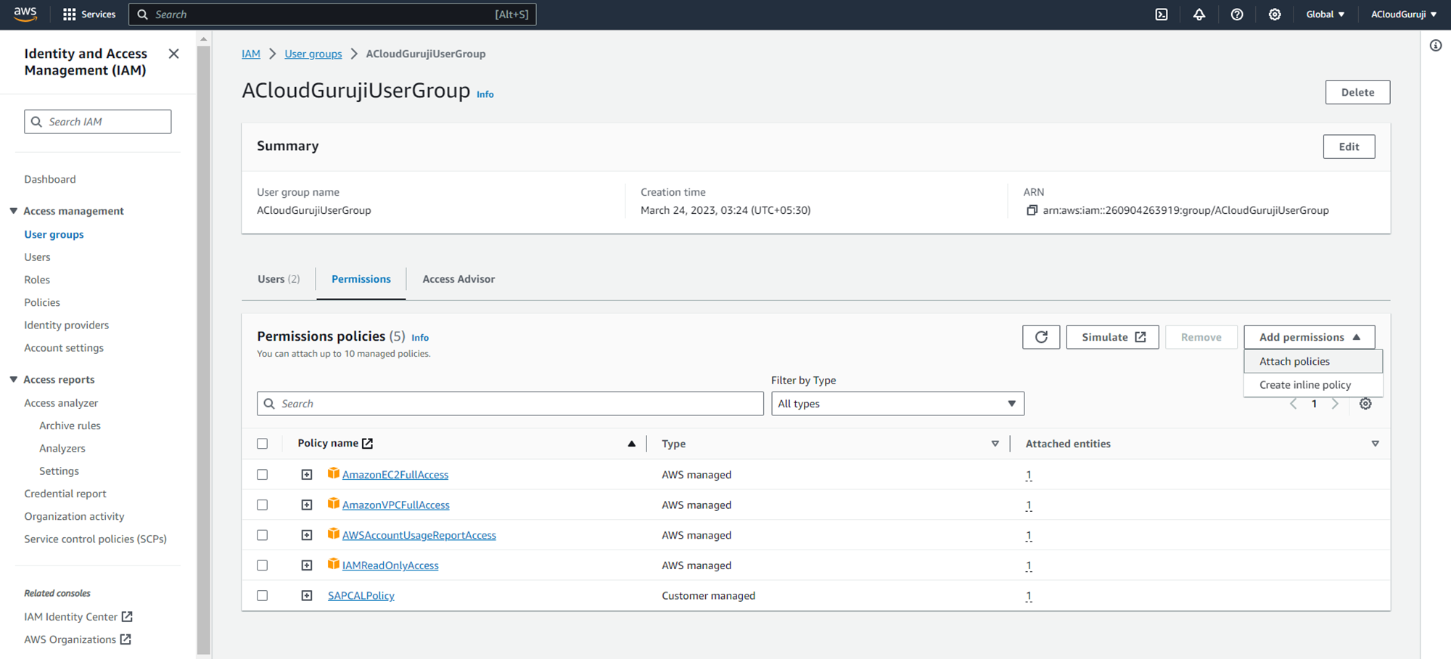Click the help question mark icon
Viewport: 1451px width, 659px height.
point(1237,14)
